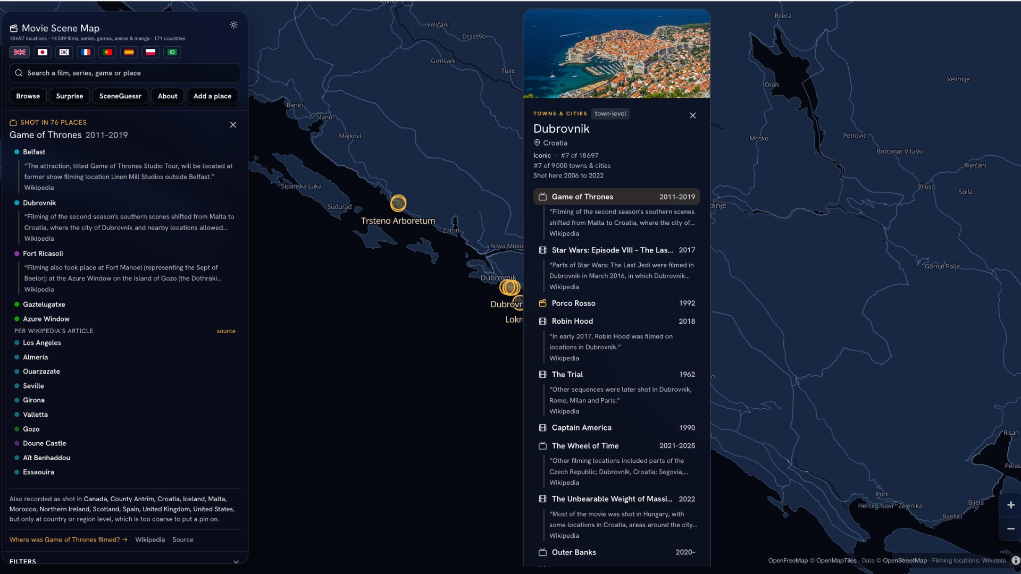Launch the SceneGuessr game
This screenshot has height=574, width=1021.
coord(120,96)
